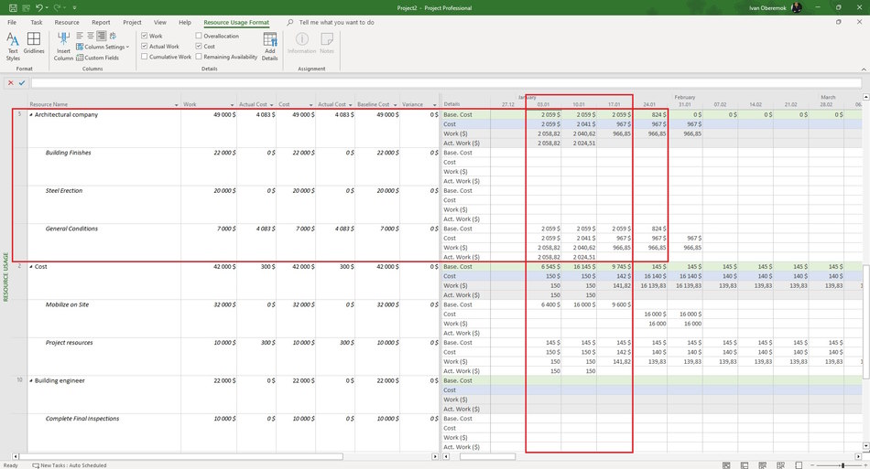The width and height of the screenshot is (870, 469).
Task: Toggle the Wrap Text icon
Action: (114, 36)
